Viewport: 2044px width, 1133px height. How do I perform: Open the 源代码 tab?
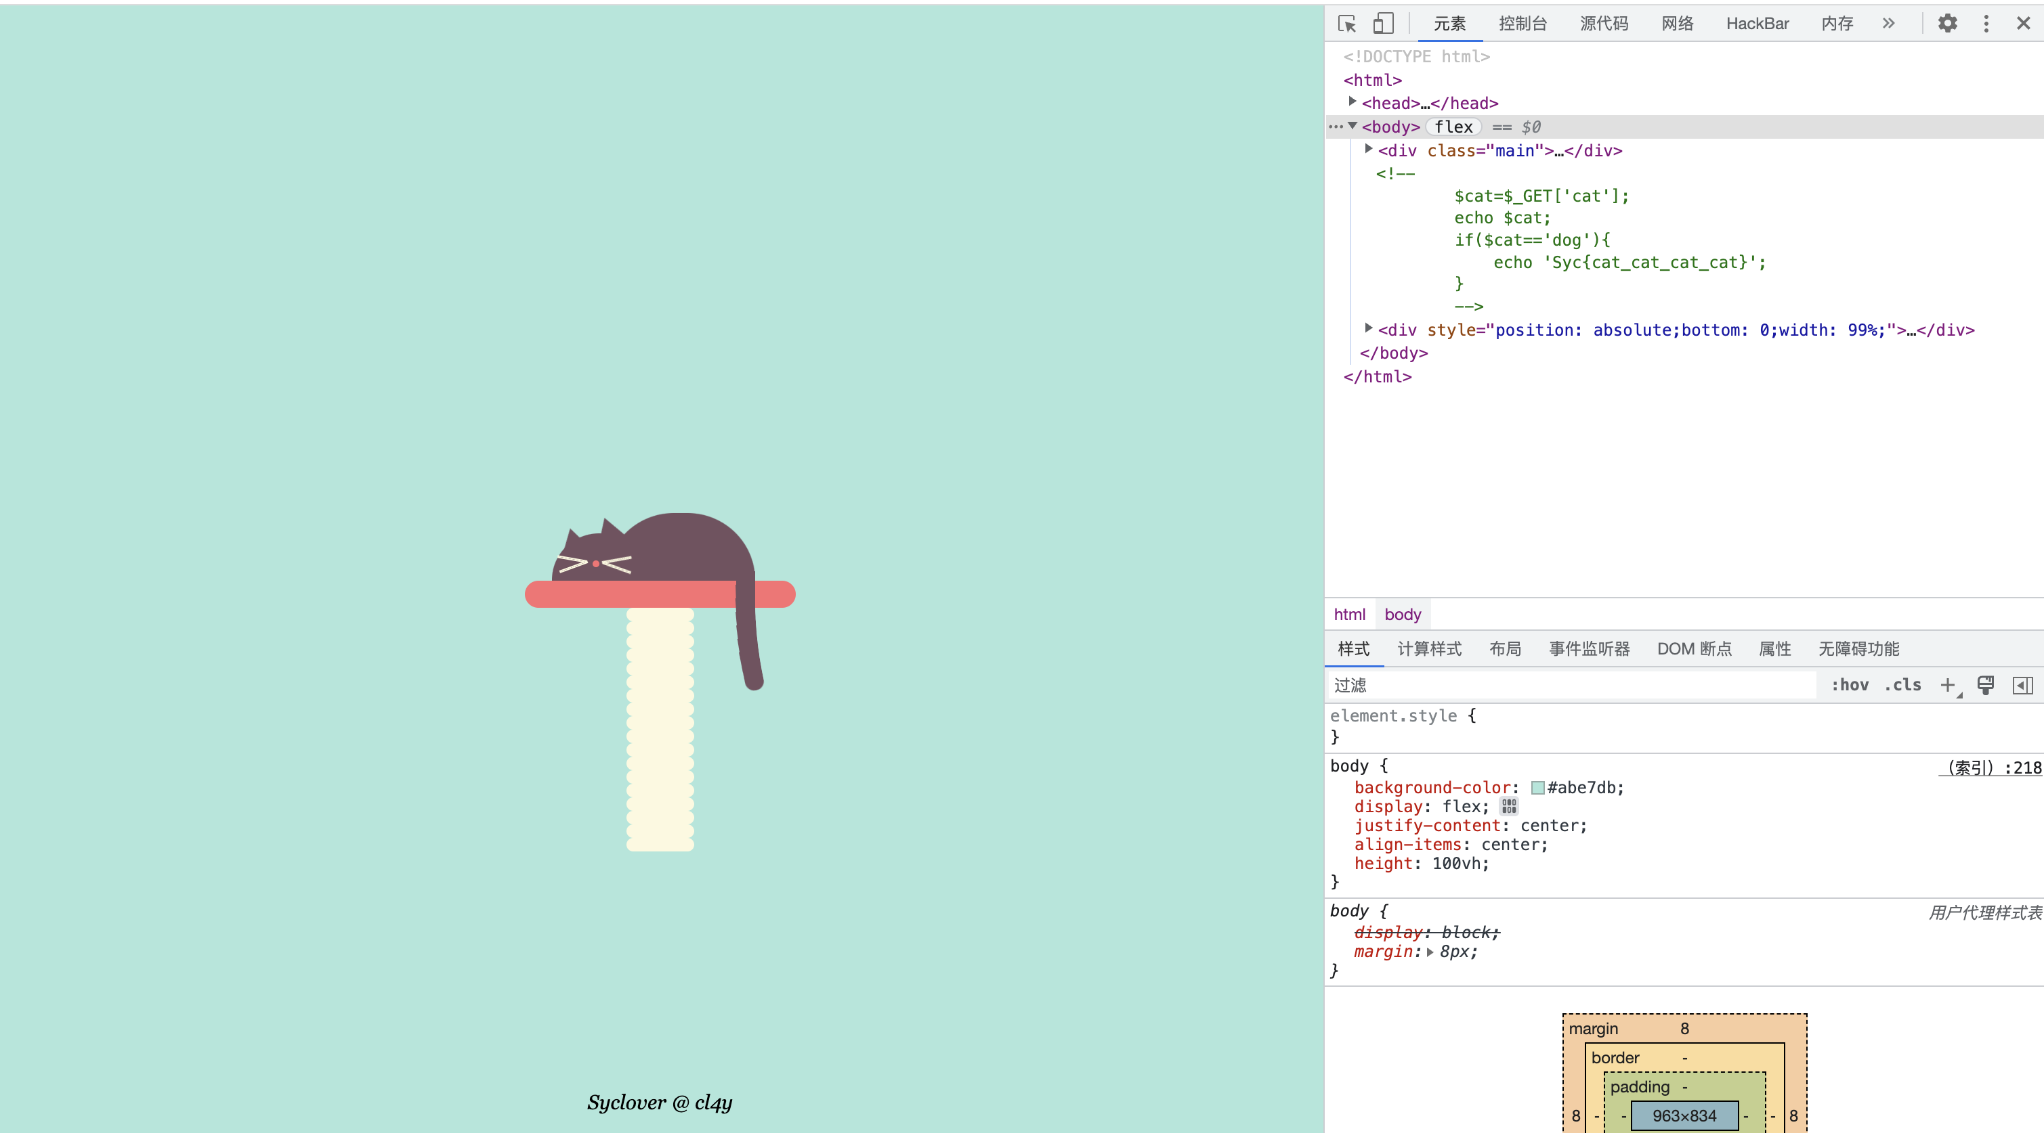[x=1604, y=24]
